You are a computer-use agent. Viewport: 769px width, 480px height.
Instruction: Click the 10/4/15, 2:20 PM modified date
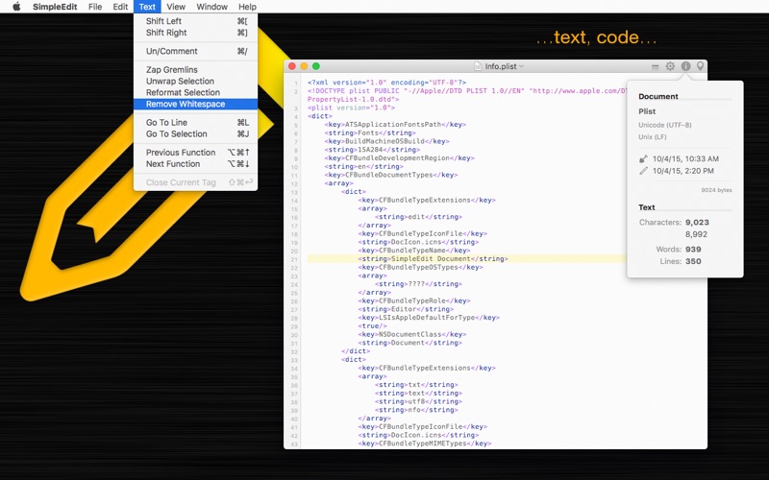(x=683, y=171)
